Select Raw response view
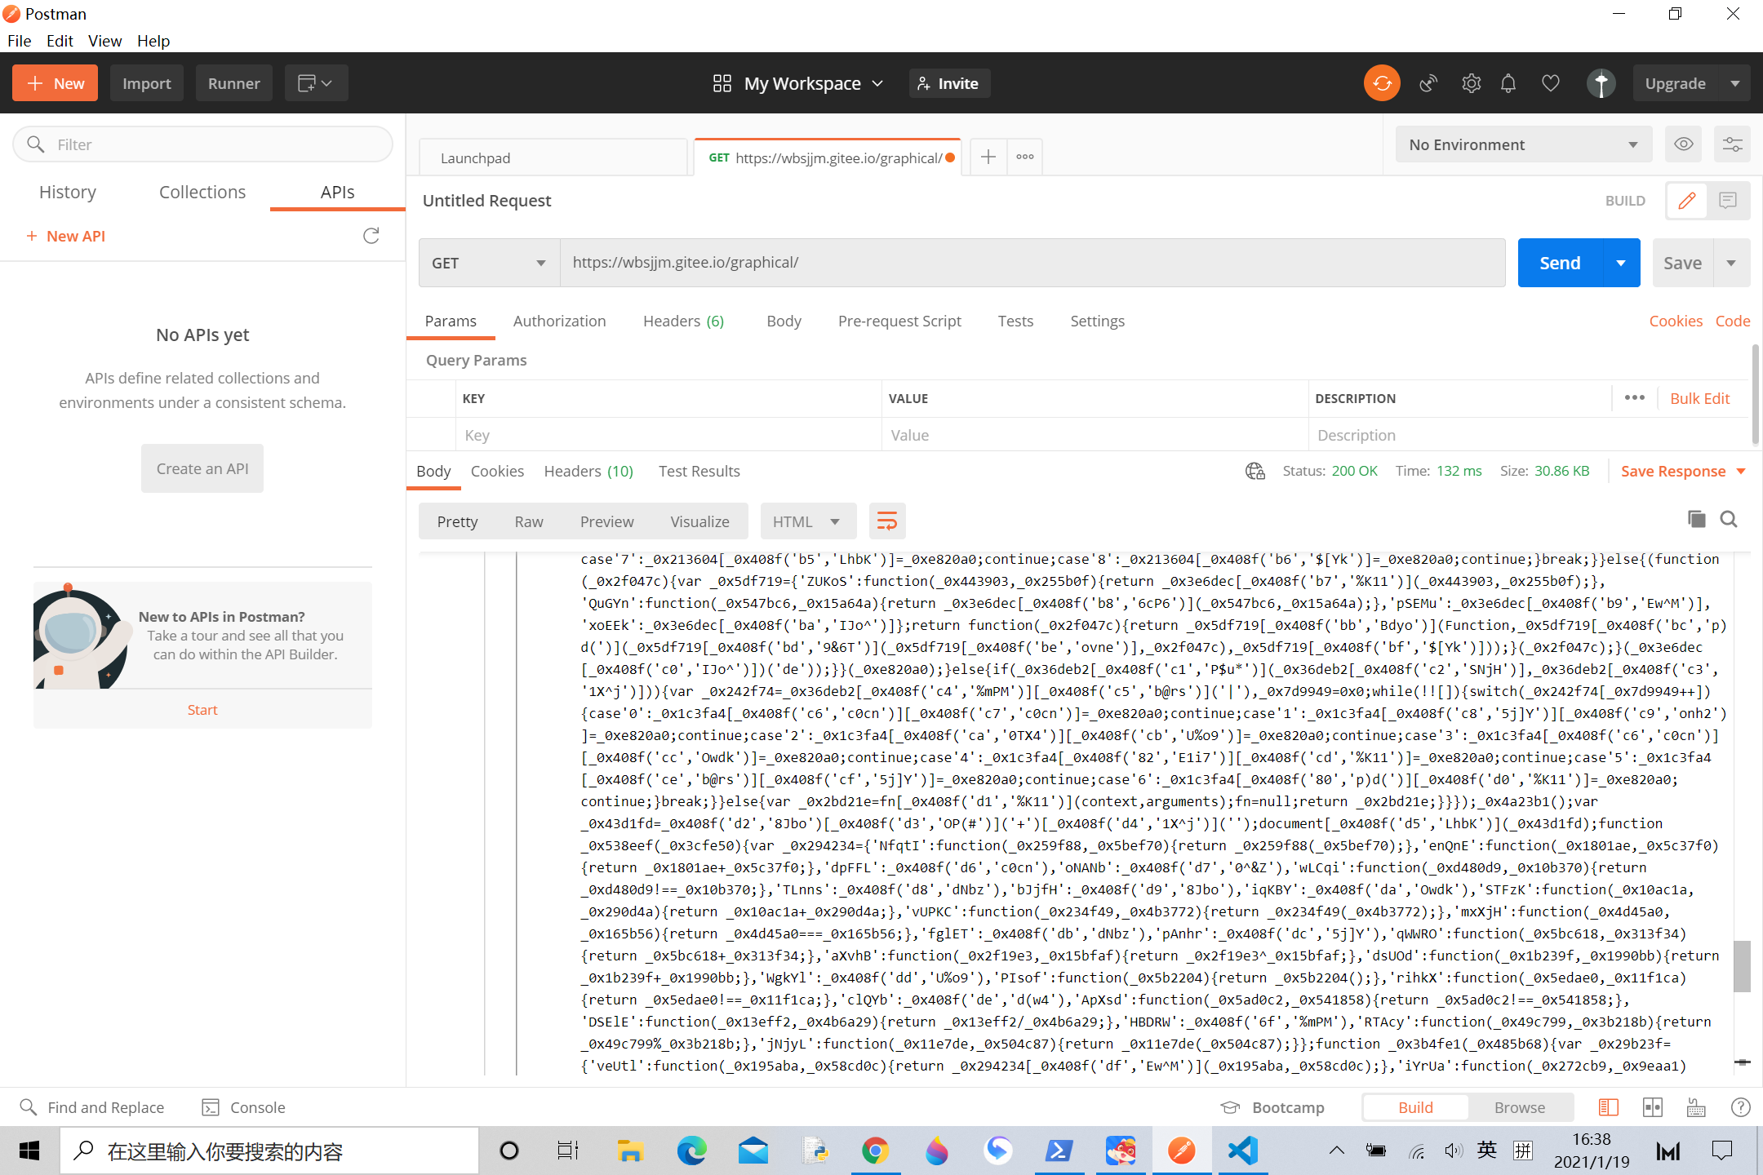 coord(529,521)
